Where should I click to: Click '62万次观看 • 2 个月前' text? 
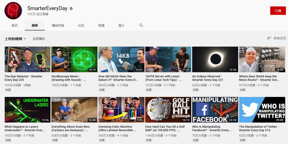coord(206,85)
